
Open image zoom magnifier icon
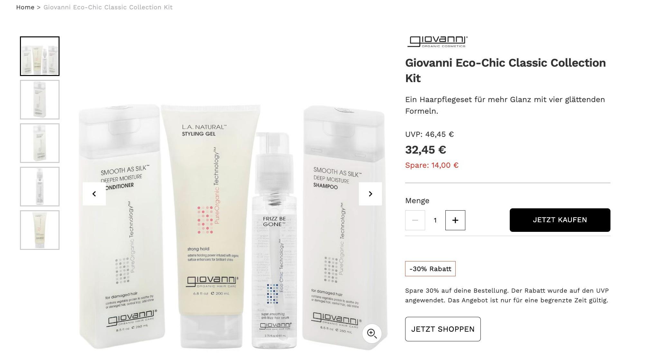pos(372,334)
